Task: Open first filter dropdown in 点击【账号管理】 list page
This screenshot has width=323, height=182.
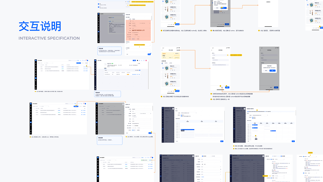Action: coord(41,63)
